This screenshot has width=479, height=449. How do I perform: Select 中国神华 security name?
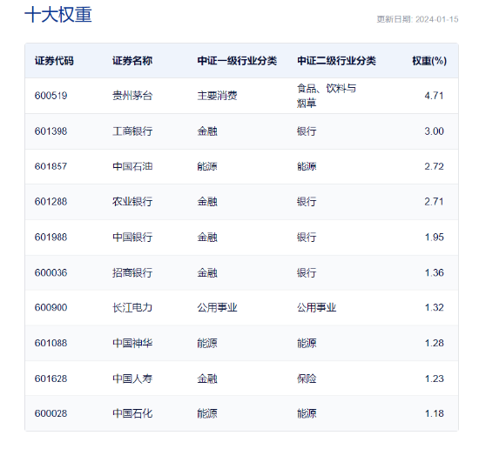(132, 343)
